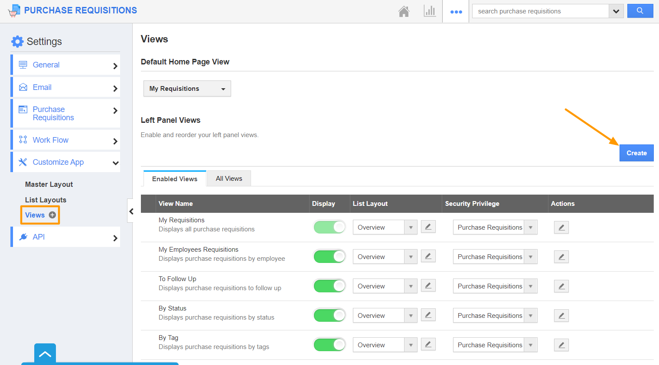Collapse the left settings panel arrow
659x365 pixels.
pyautogui.click(x=131, y=211)
